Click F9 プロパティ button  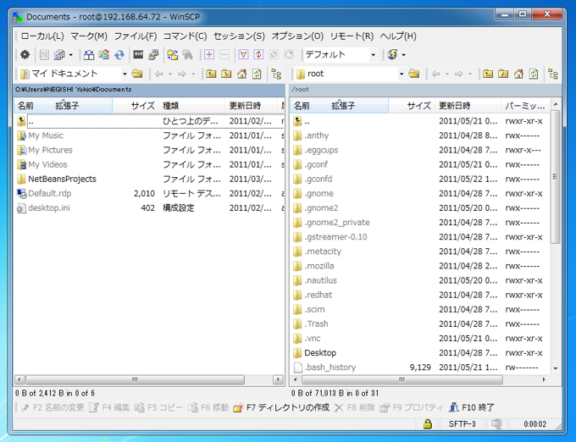412,407
